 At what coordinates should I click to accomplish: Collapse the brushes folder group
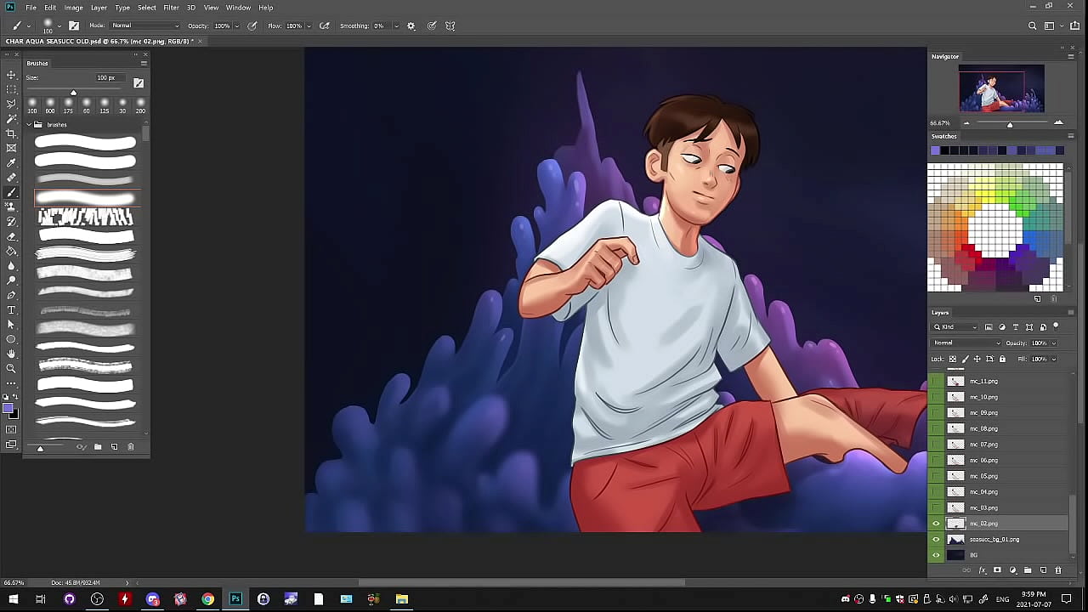[28, 125]
